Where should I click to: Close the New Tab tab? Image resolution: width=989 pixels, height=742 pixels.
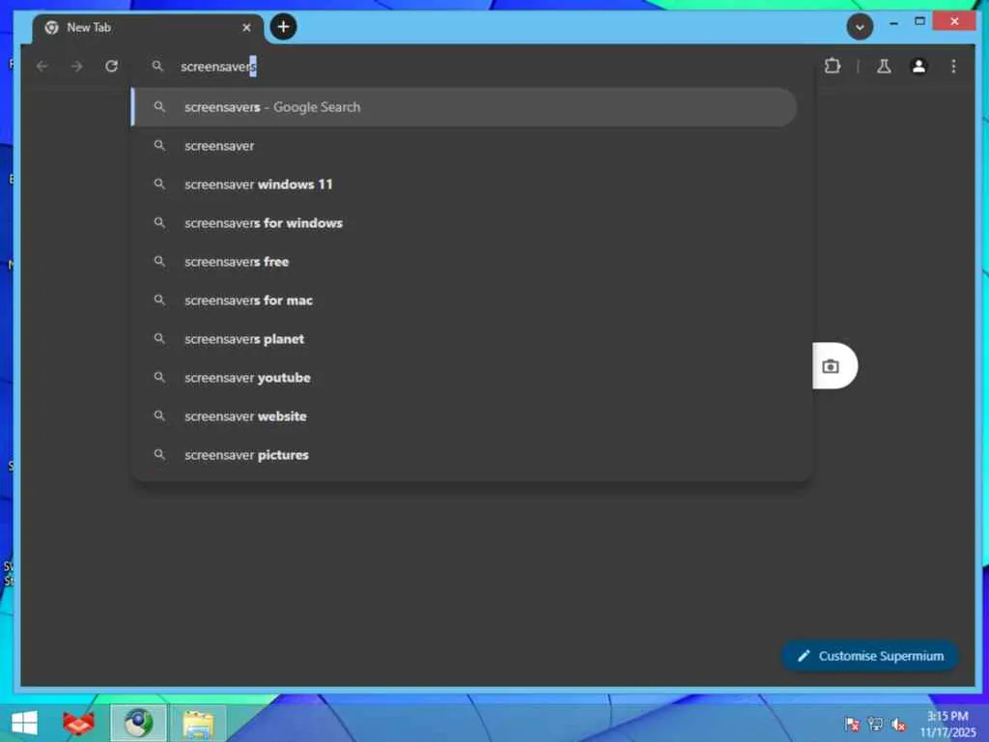(246, 28)
